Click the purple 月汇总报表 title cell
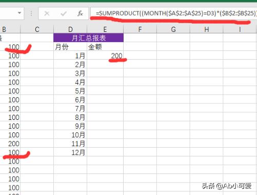Image resolution: width=257 pixels, height=195 pixels. click(x=88, y=38)
